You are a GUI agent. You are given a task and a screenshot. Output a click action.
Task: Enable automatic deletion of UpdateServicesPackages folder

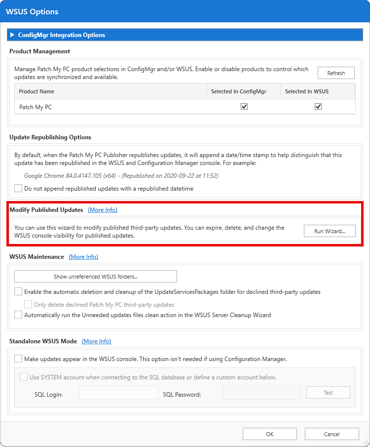coord(18,291)
